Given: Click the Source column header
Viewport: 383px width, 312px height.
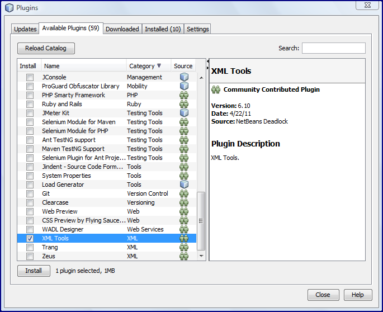Looking at the screenshot, I should tap(183, 66).
